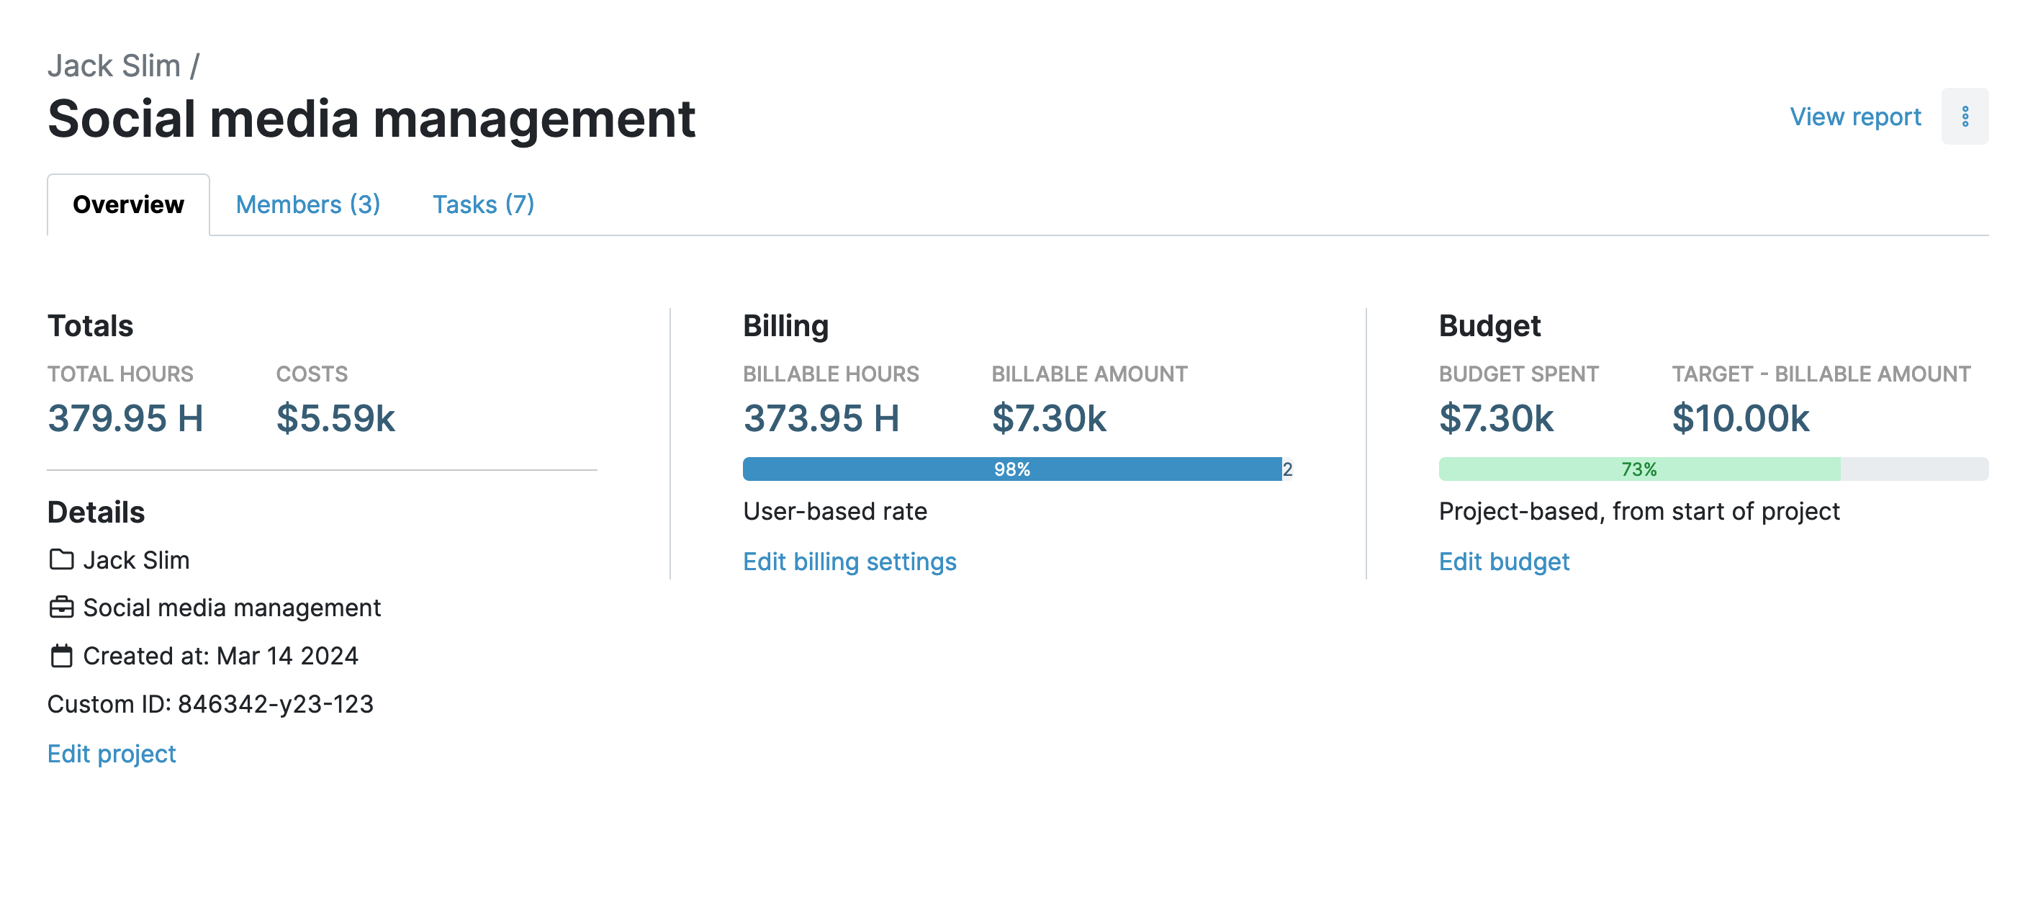The width and height of the screenshot is (2033, 920).
Task: Click the 98% billable hours progress bar
Action: (x=1011, y=469)
